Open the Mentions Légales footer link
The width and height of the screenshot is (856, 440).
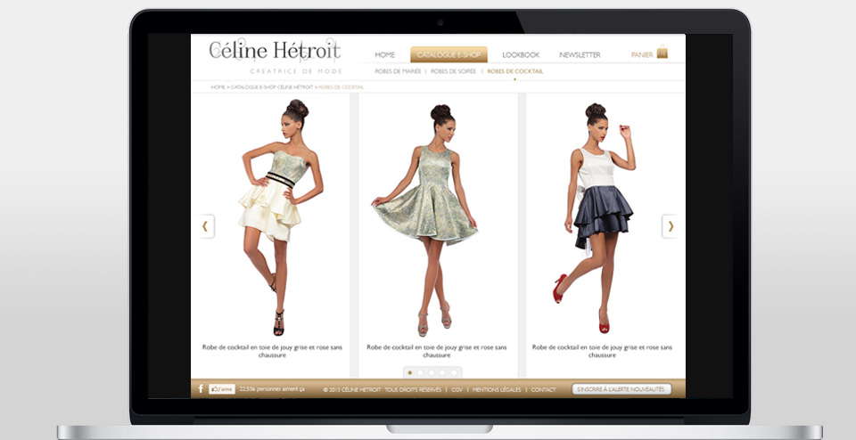click(498, 389)
